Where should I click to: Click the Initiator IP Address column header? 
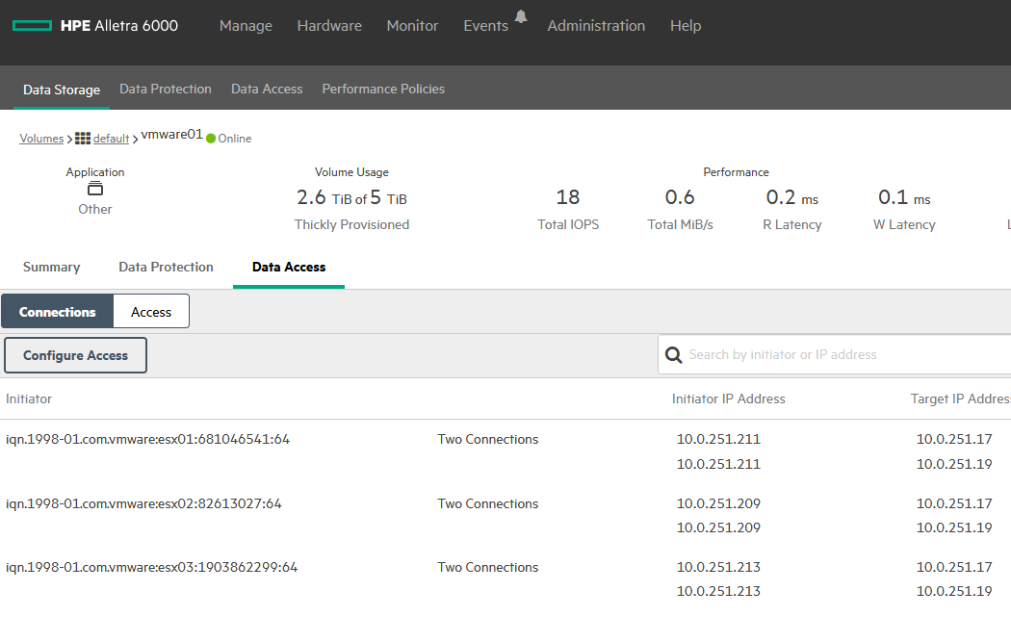pos(729,399)
